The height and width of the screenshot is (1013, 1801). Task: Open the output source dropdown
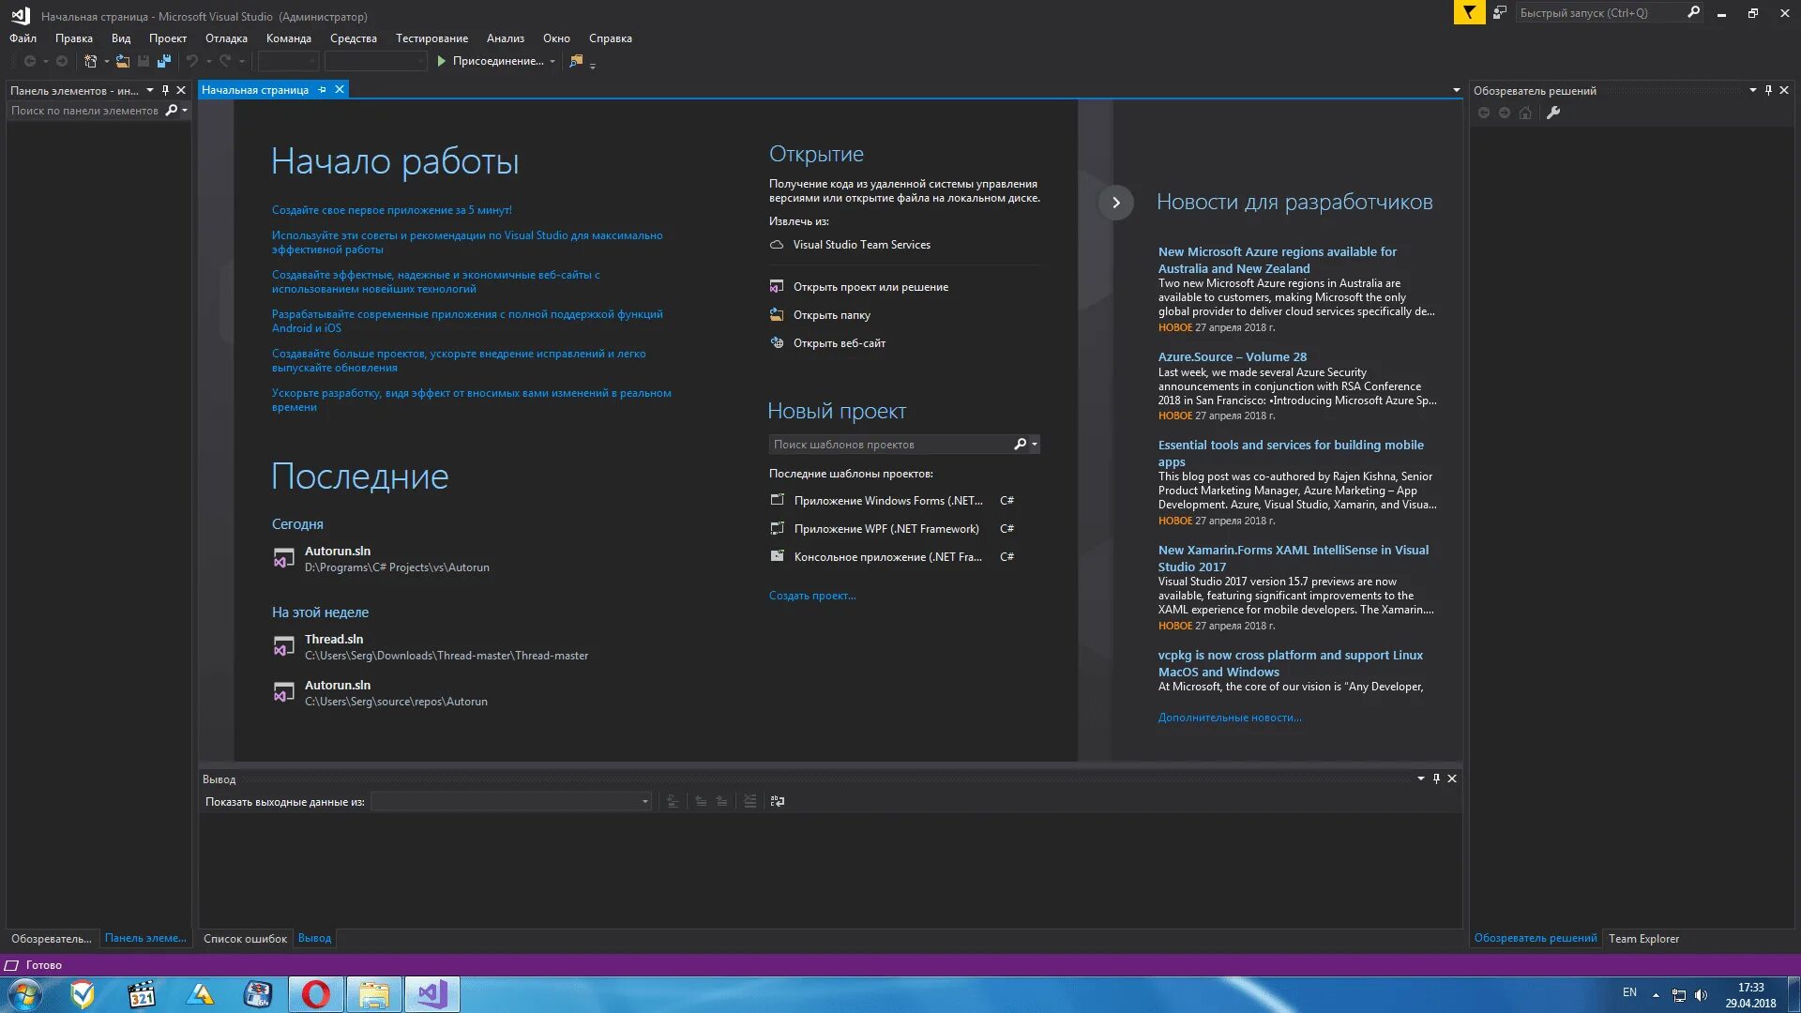644,801
